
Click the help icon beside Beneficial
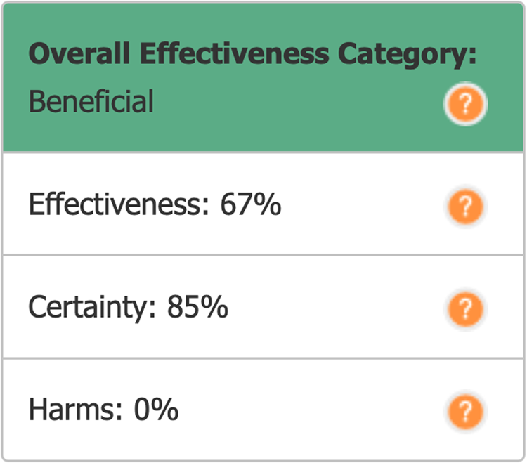(x=464, y=105)
